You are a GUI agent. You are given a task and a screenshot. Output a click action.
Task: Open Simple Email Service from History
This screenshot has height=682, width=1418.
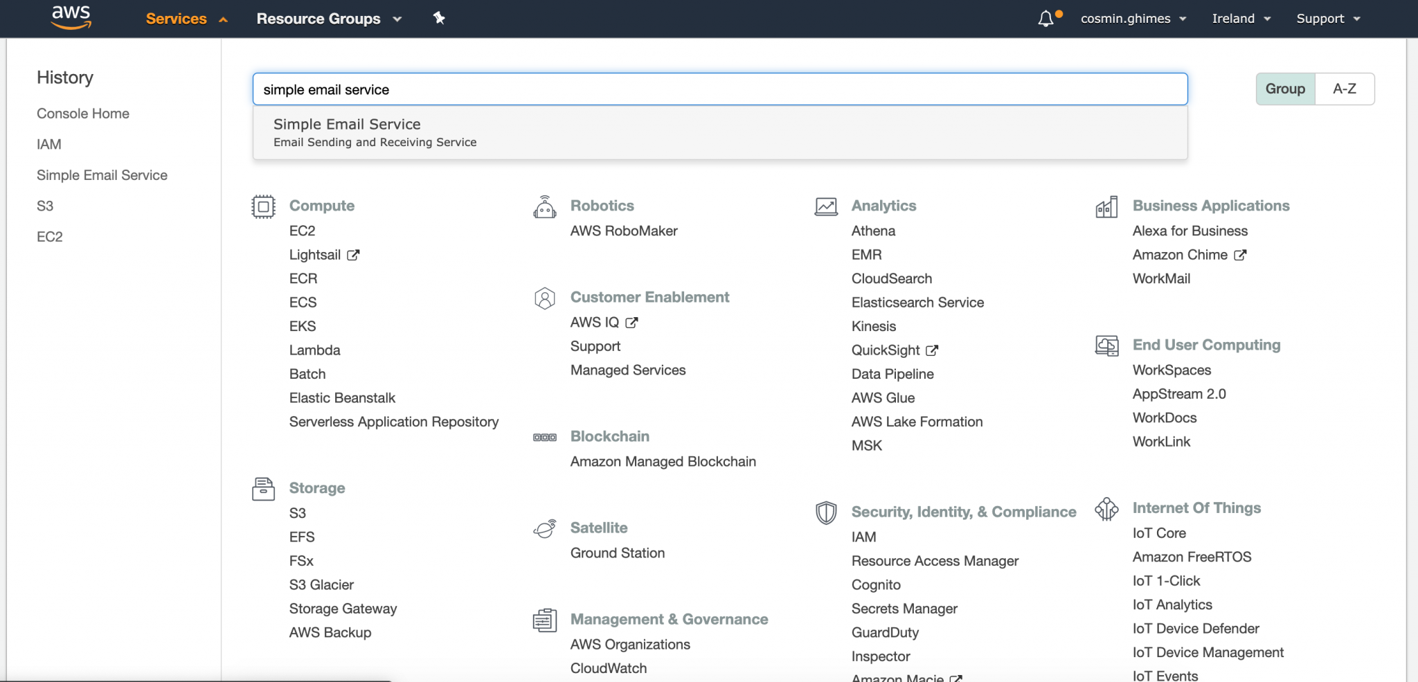[x=102, y=174]
